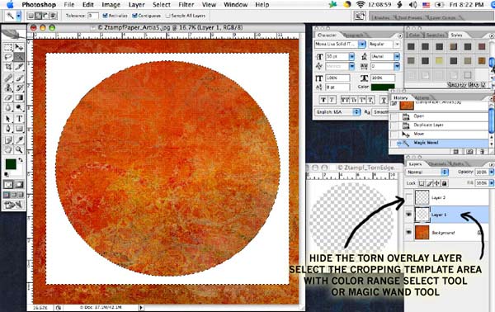The height and width of the screenshot is (312, 495).
Task: Select the Brush tool
Action: pyautogui.click(x=19, y=78)
